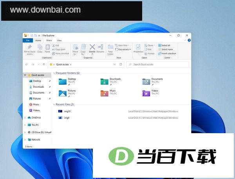Open the help question mark icon
This screenshot has height=179, width=235.
[x=189, y=40]
